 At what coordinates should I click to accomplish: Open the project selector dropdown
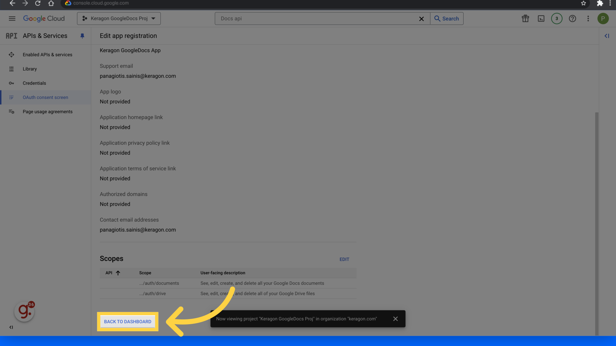tap(119, 19)
